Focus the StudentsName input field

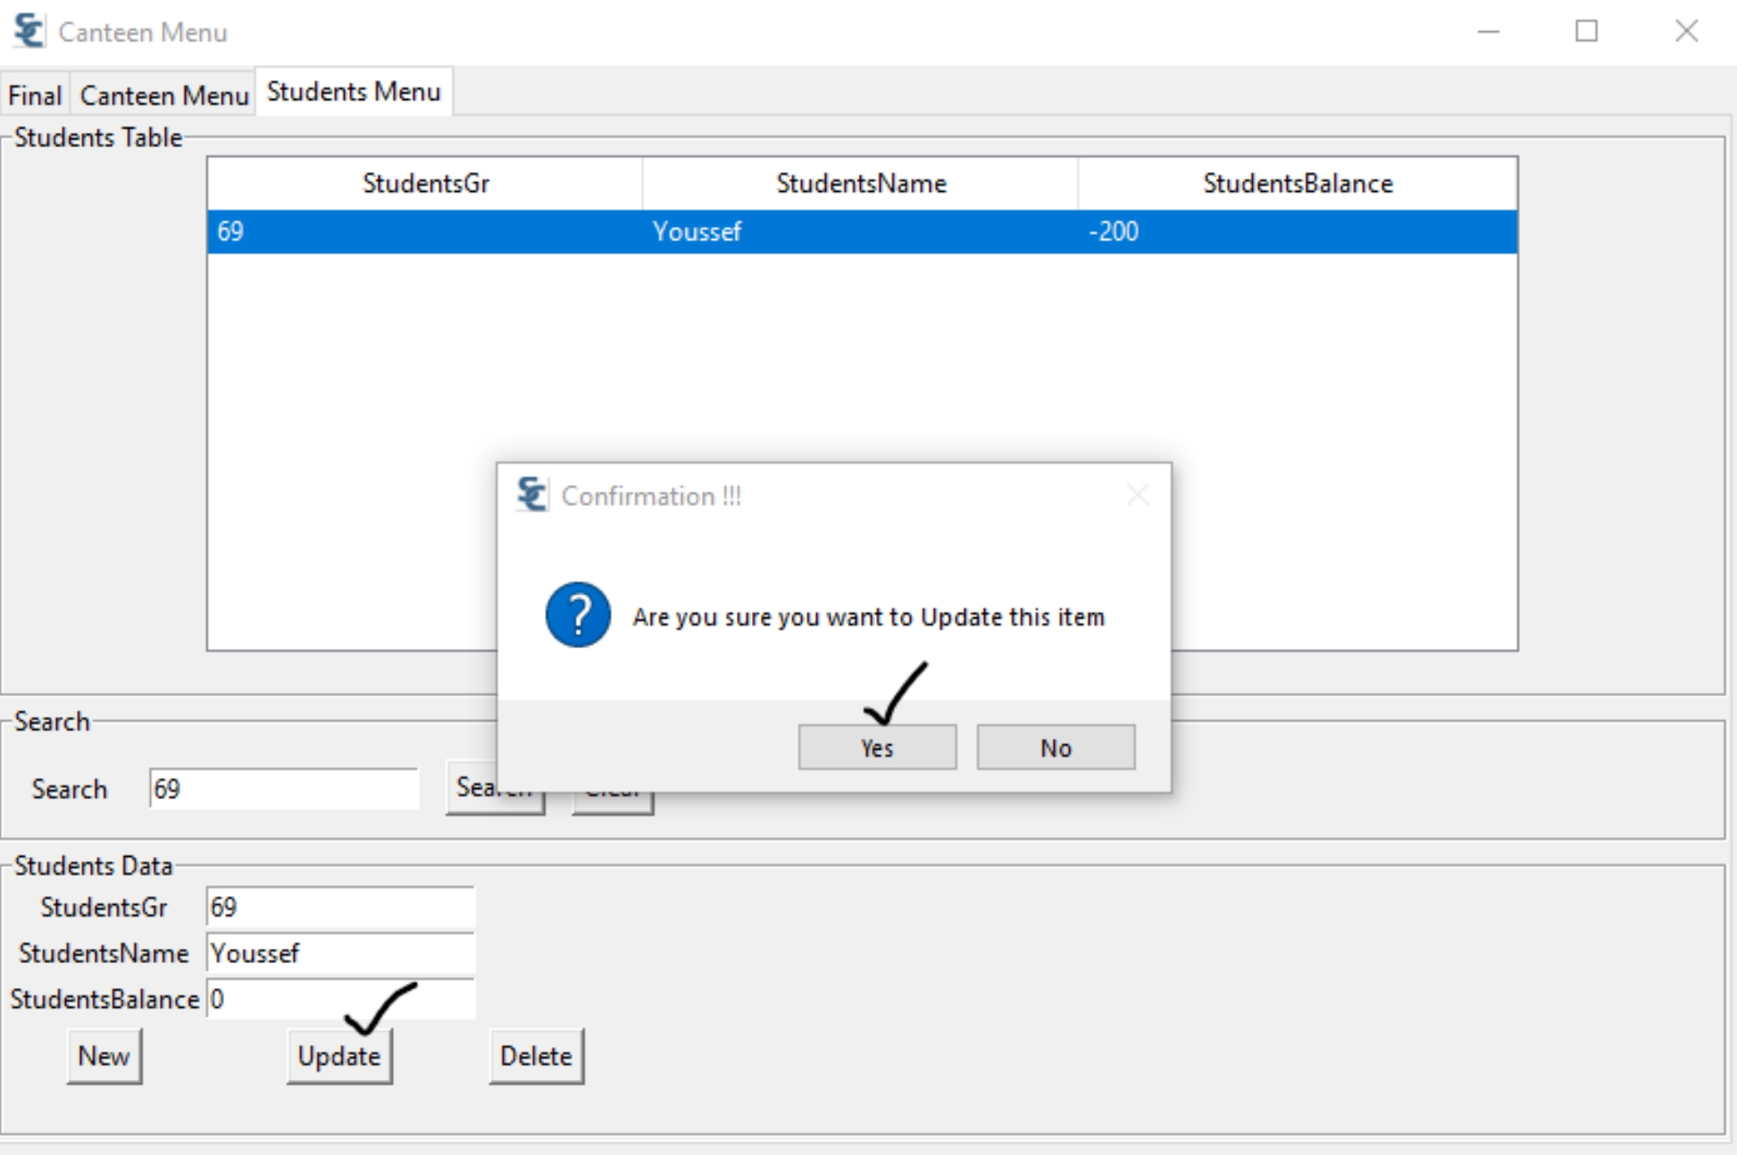(x=339, y=953)
